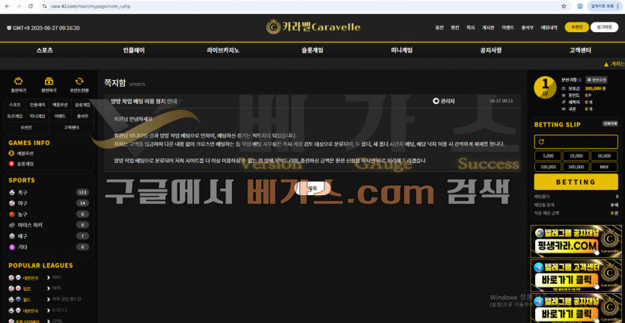Click the 관리자 sender icon
This screenshot has width=625, height=323.
[436, 101]
